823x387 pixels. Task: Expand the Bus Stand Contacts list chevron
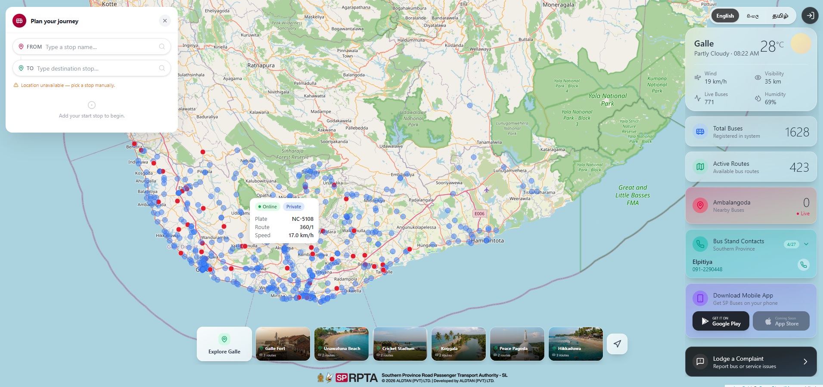click(x=806, y=244)
